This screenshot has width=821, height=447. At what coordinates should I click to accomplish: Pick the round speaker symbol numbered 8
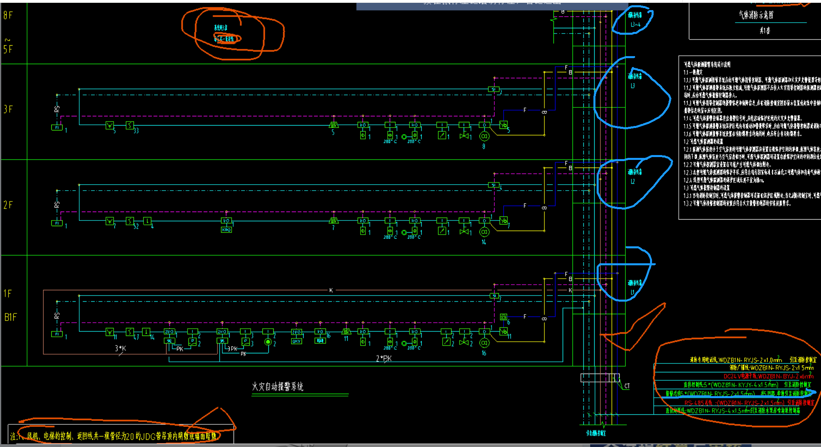[x=484, y=136]
